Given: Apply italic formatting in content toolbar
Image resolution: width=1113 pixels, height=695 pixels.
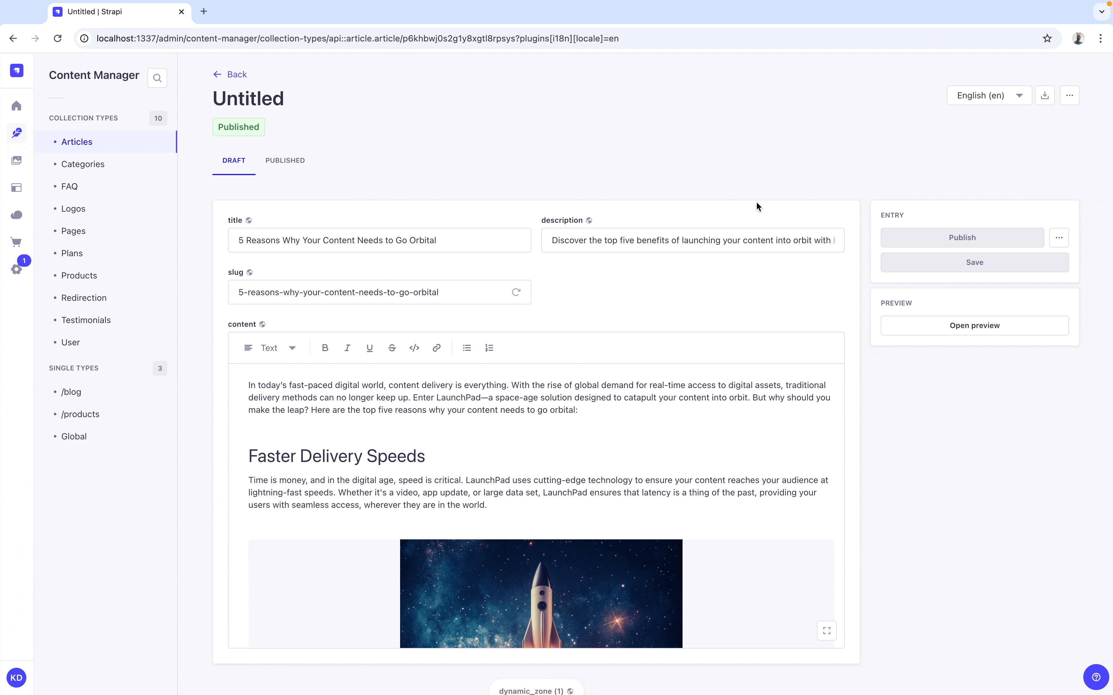Looking at the screenshot, I should pos(347,348).
